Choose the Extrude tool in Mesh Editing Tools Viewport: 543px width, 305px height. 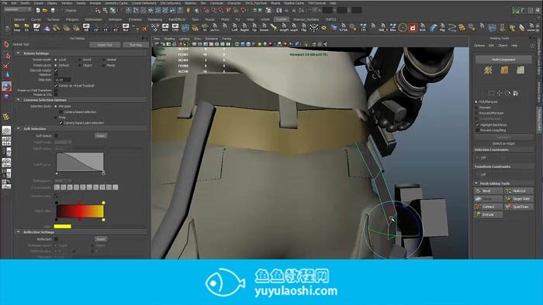click(x=488, y=214)
